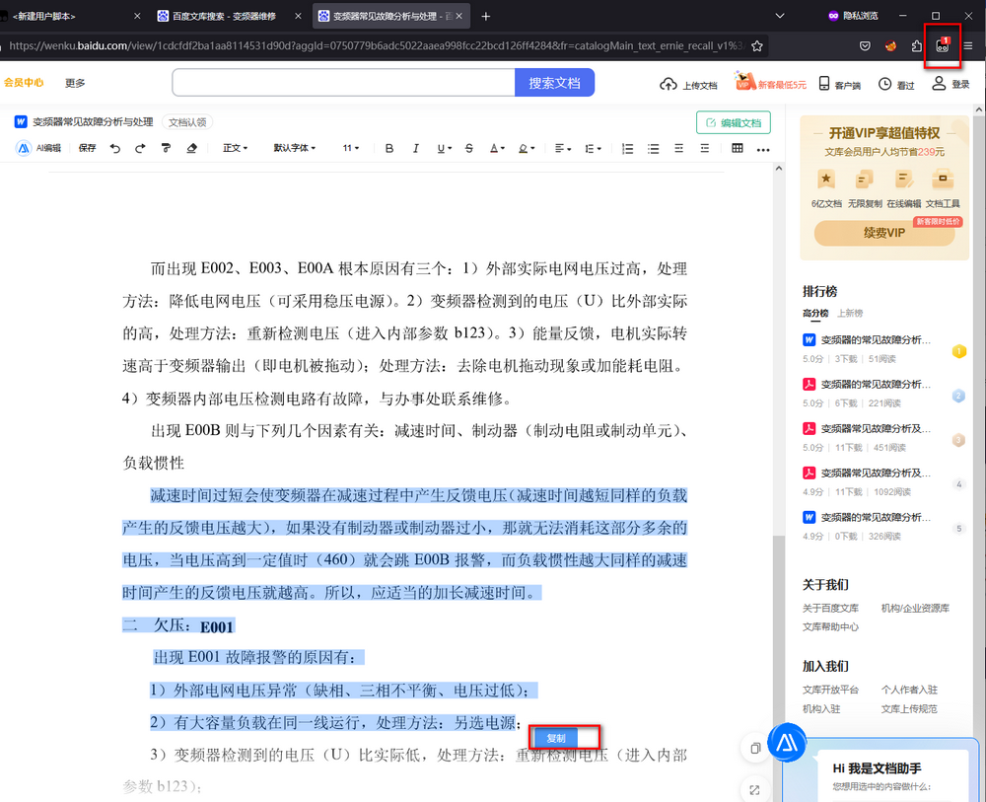Open the Tampermonkey extension icon with badge
986x802 pixels.
coord(943,45)
